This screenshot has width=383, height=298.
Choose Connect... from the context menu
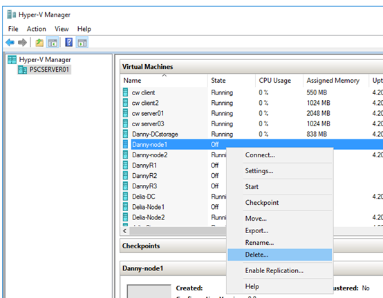(280, 155)
